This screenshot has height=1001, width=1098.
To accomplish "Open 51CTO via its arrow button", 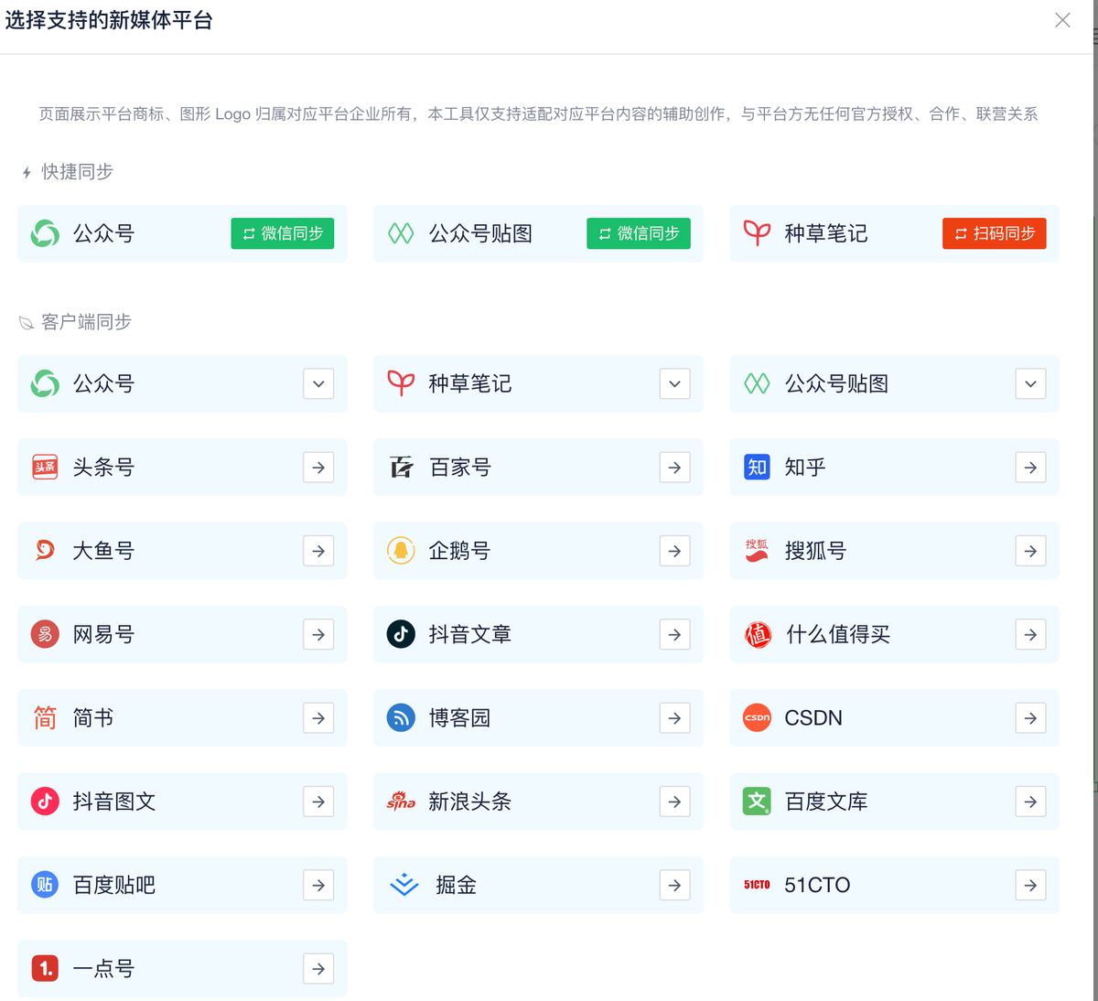I will coord(1030,885).
